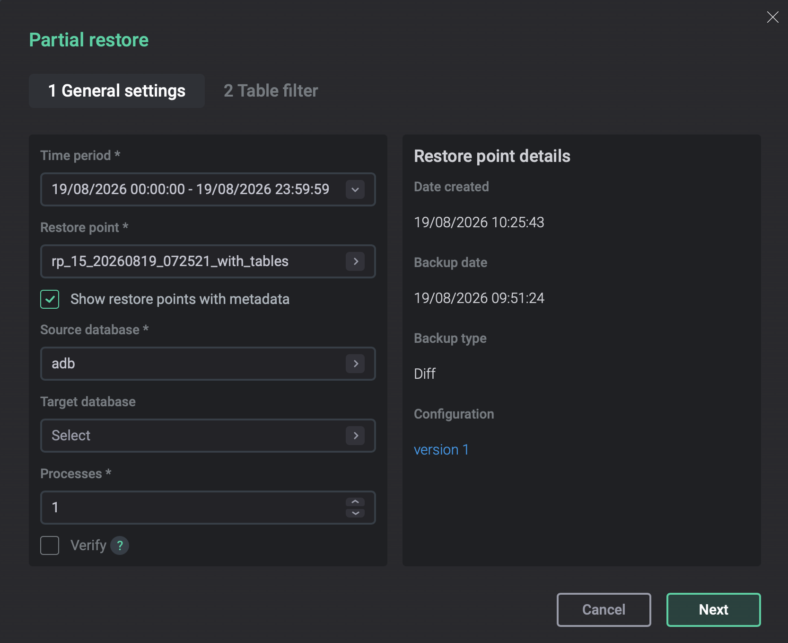
Task: Click the Restore point field label
Action: [x=84, y=227]
